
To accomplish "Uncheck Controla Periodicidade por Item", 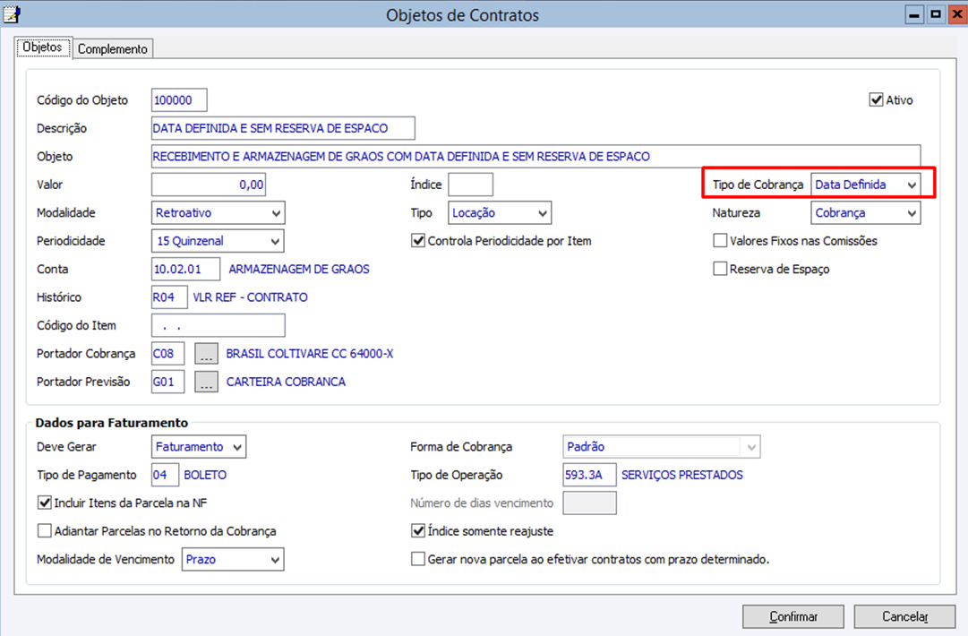I will (418, 241).
